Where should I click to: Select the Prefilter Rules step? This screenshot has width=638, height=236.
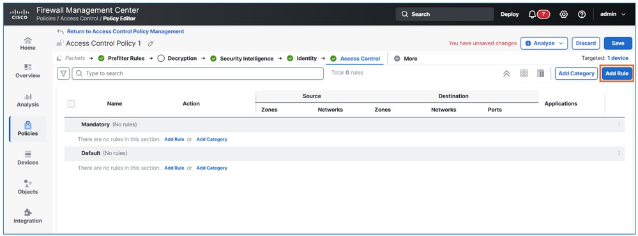coord(121,59)
